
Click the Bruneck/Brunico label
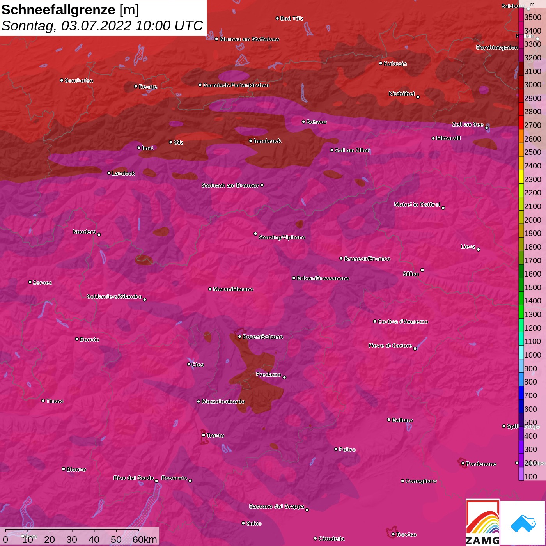tap(367, 259)
